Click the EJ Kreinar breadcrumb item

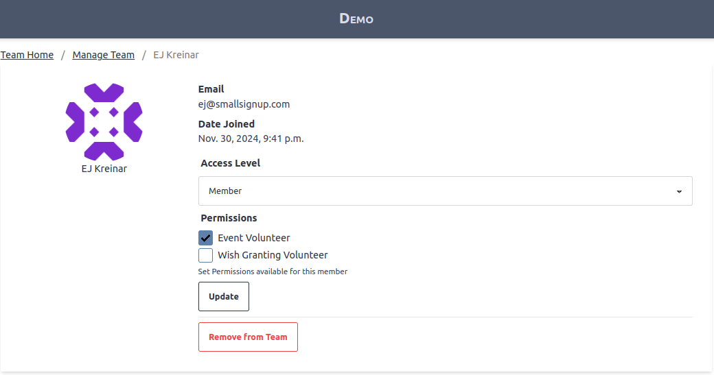(176, 55)
